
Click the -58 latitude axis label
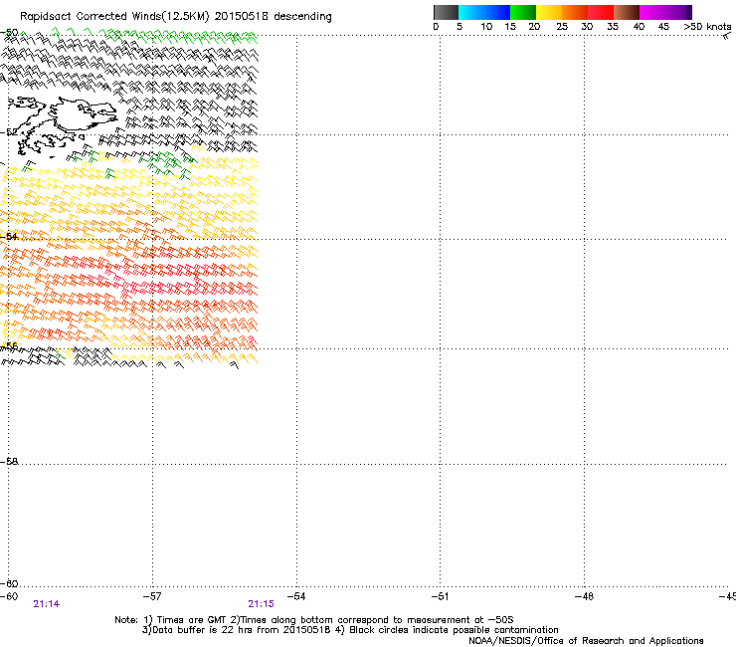click(9, 462)
